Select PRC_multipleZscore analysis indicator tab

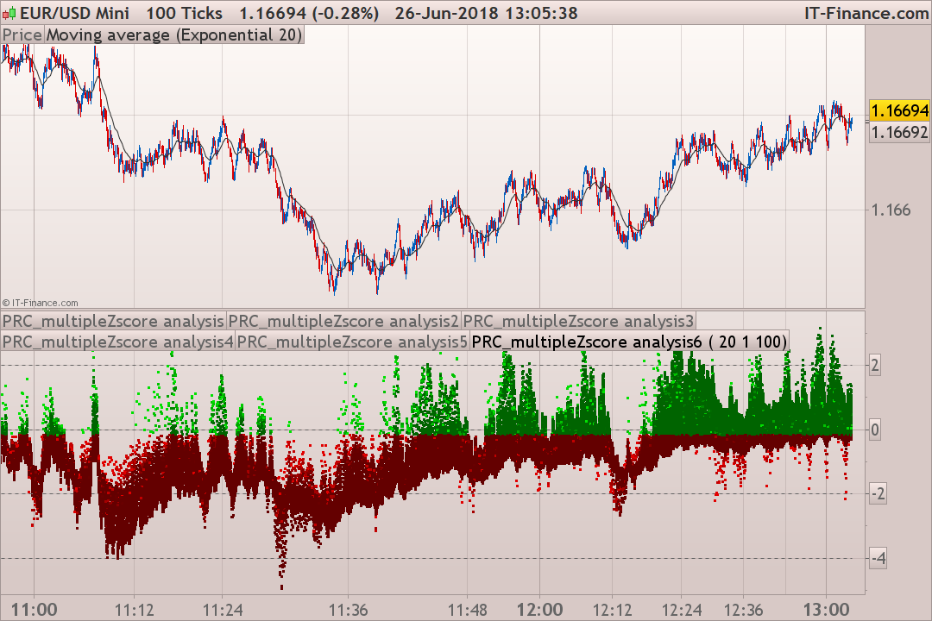tap(113, 322)
